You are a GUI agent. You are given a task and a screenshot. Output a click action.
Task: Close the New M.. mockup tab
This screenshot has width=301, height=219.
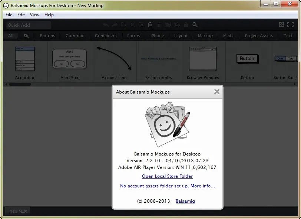pos(26,211)
